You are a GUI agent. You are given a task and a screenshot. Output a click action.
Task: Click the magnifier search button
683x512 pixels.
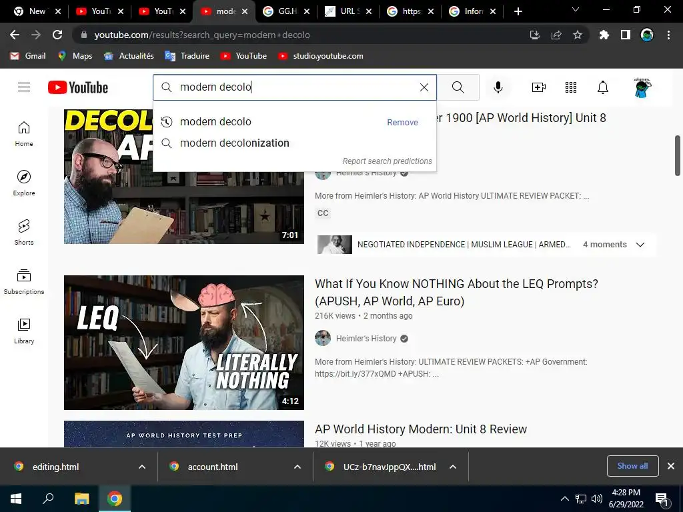click(x=458, y=87)
